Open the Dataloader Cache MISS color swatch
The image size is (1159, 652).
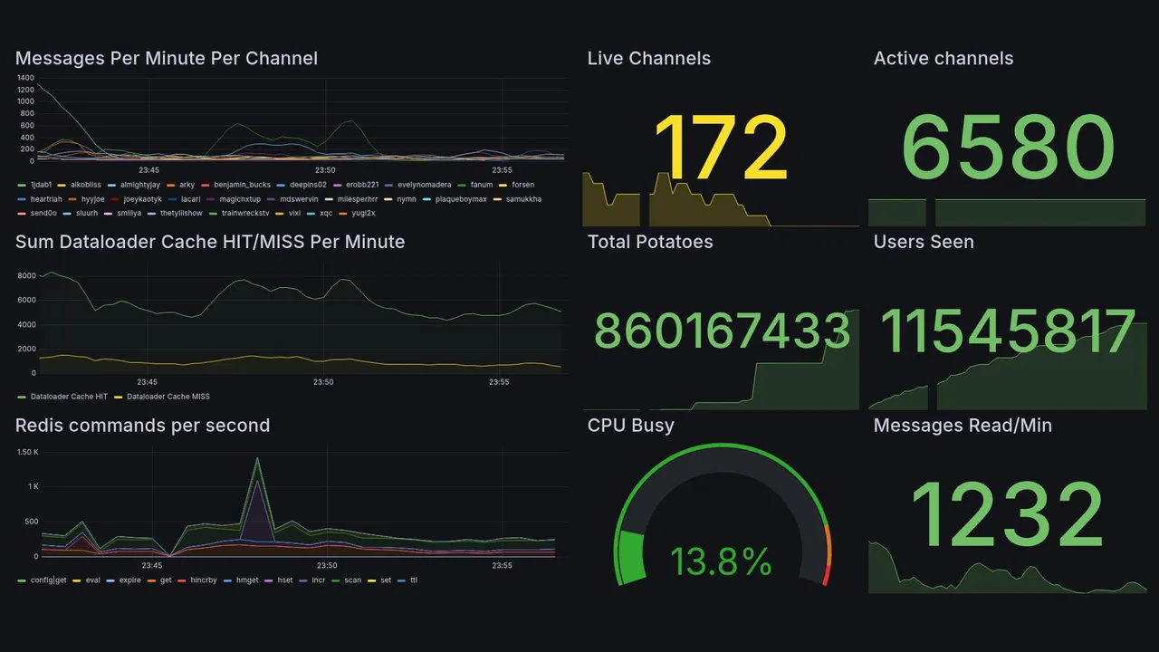pos(119,397)
